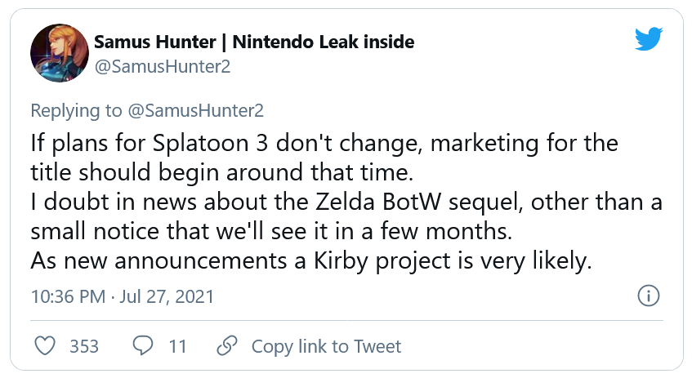
Task: Open the @SamusHunter2 handle below the display name
Action: (x=162, y=67)
